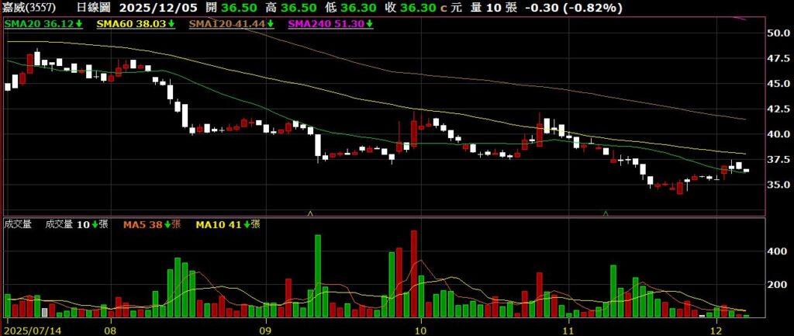
Task: Toggle the SMA60 moving average label
Action: (126, 24)
